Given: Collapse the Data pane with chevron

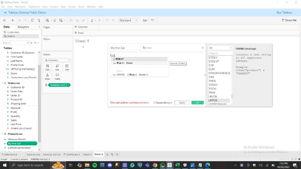Looking at the screenshot, I should [39, 27].
